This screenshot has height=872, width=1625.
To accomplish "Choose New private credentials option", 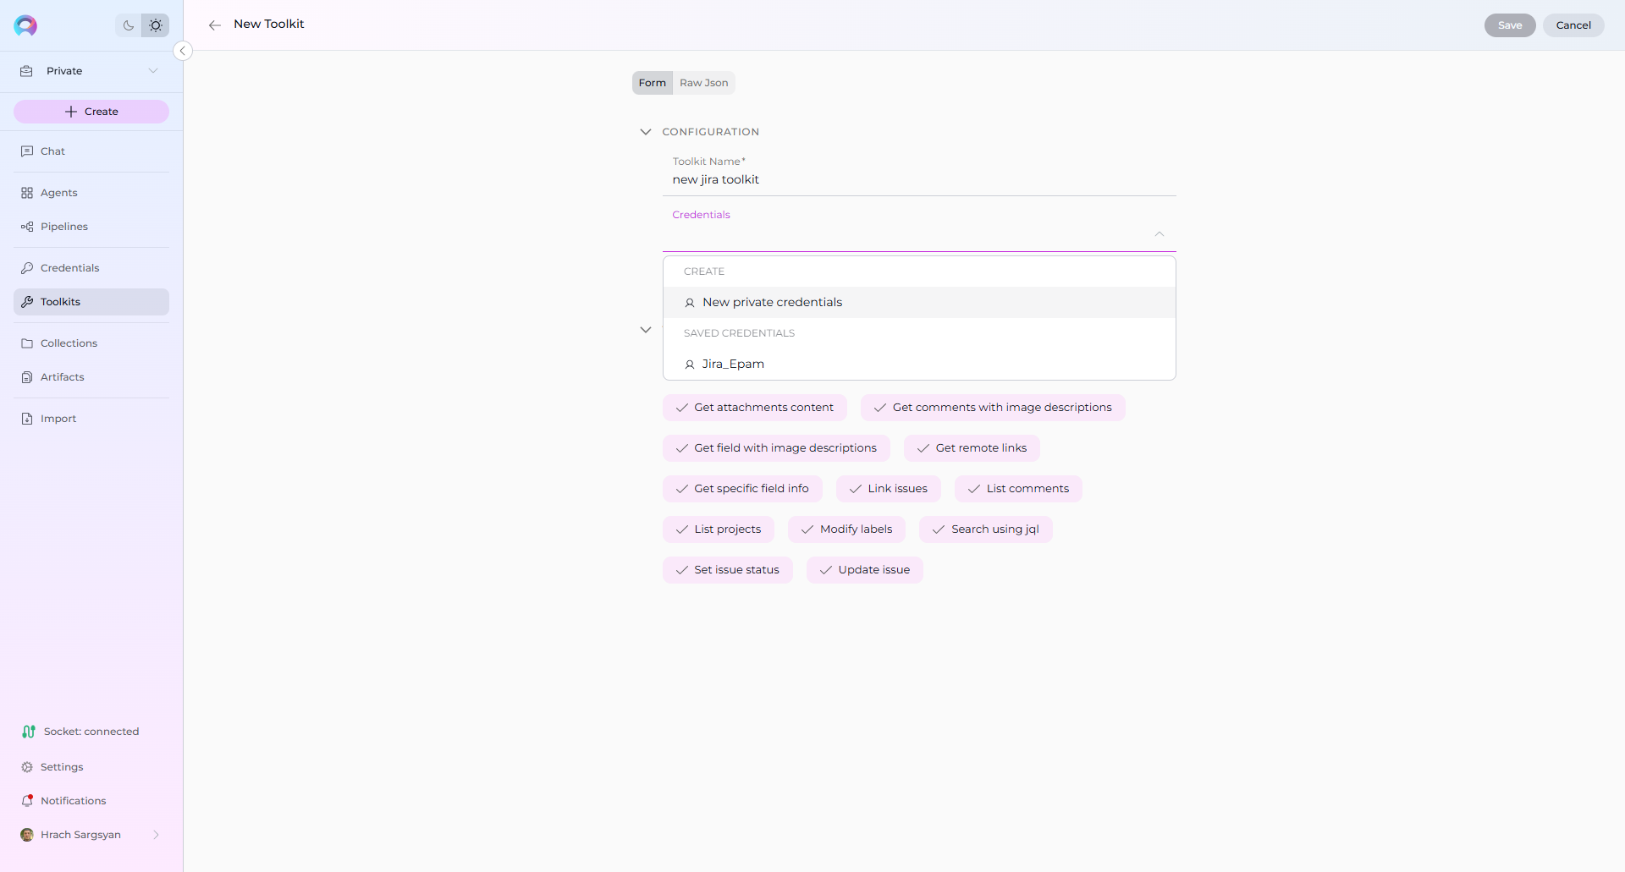I will tap(772, 303).
